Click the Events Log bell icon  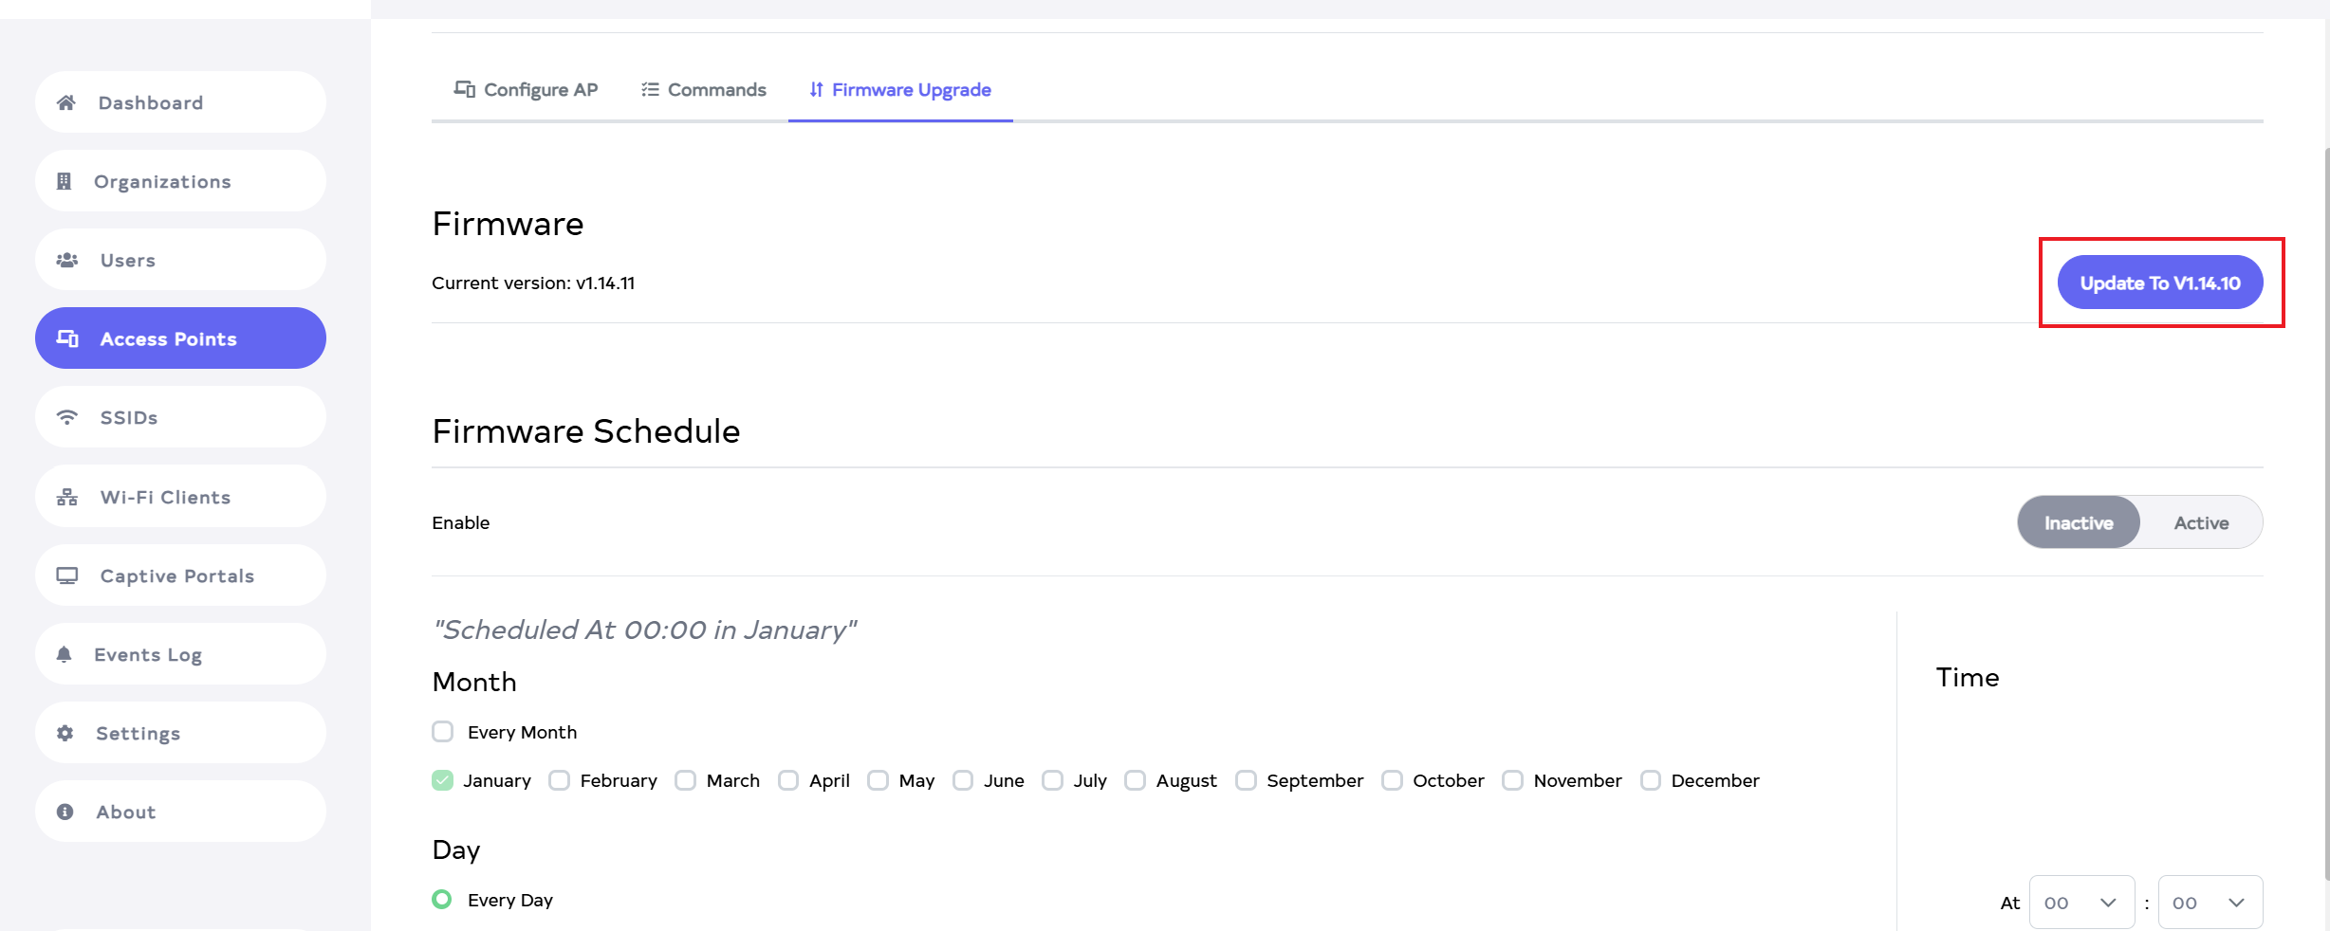65,654
